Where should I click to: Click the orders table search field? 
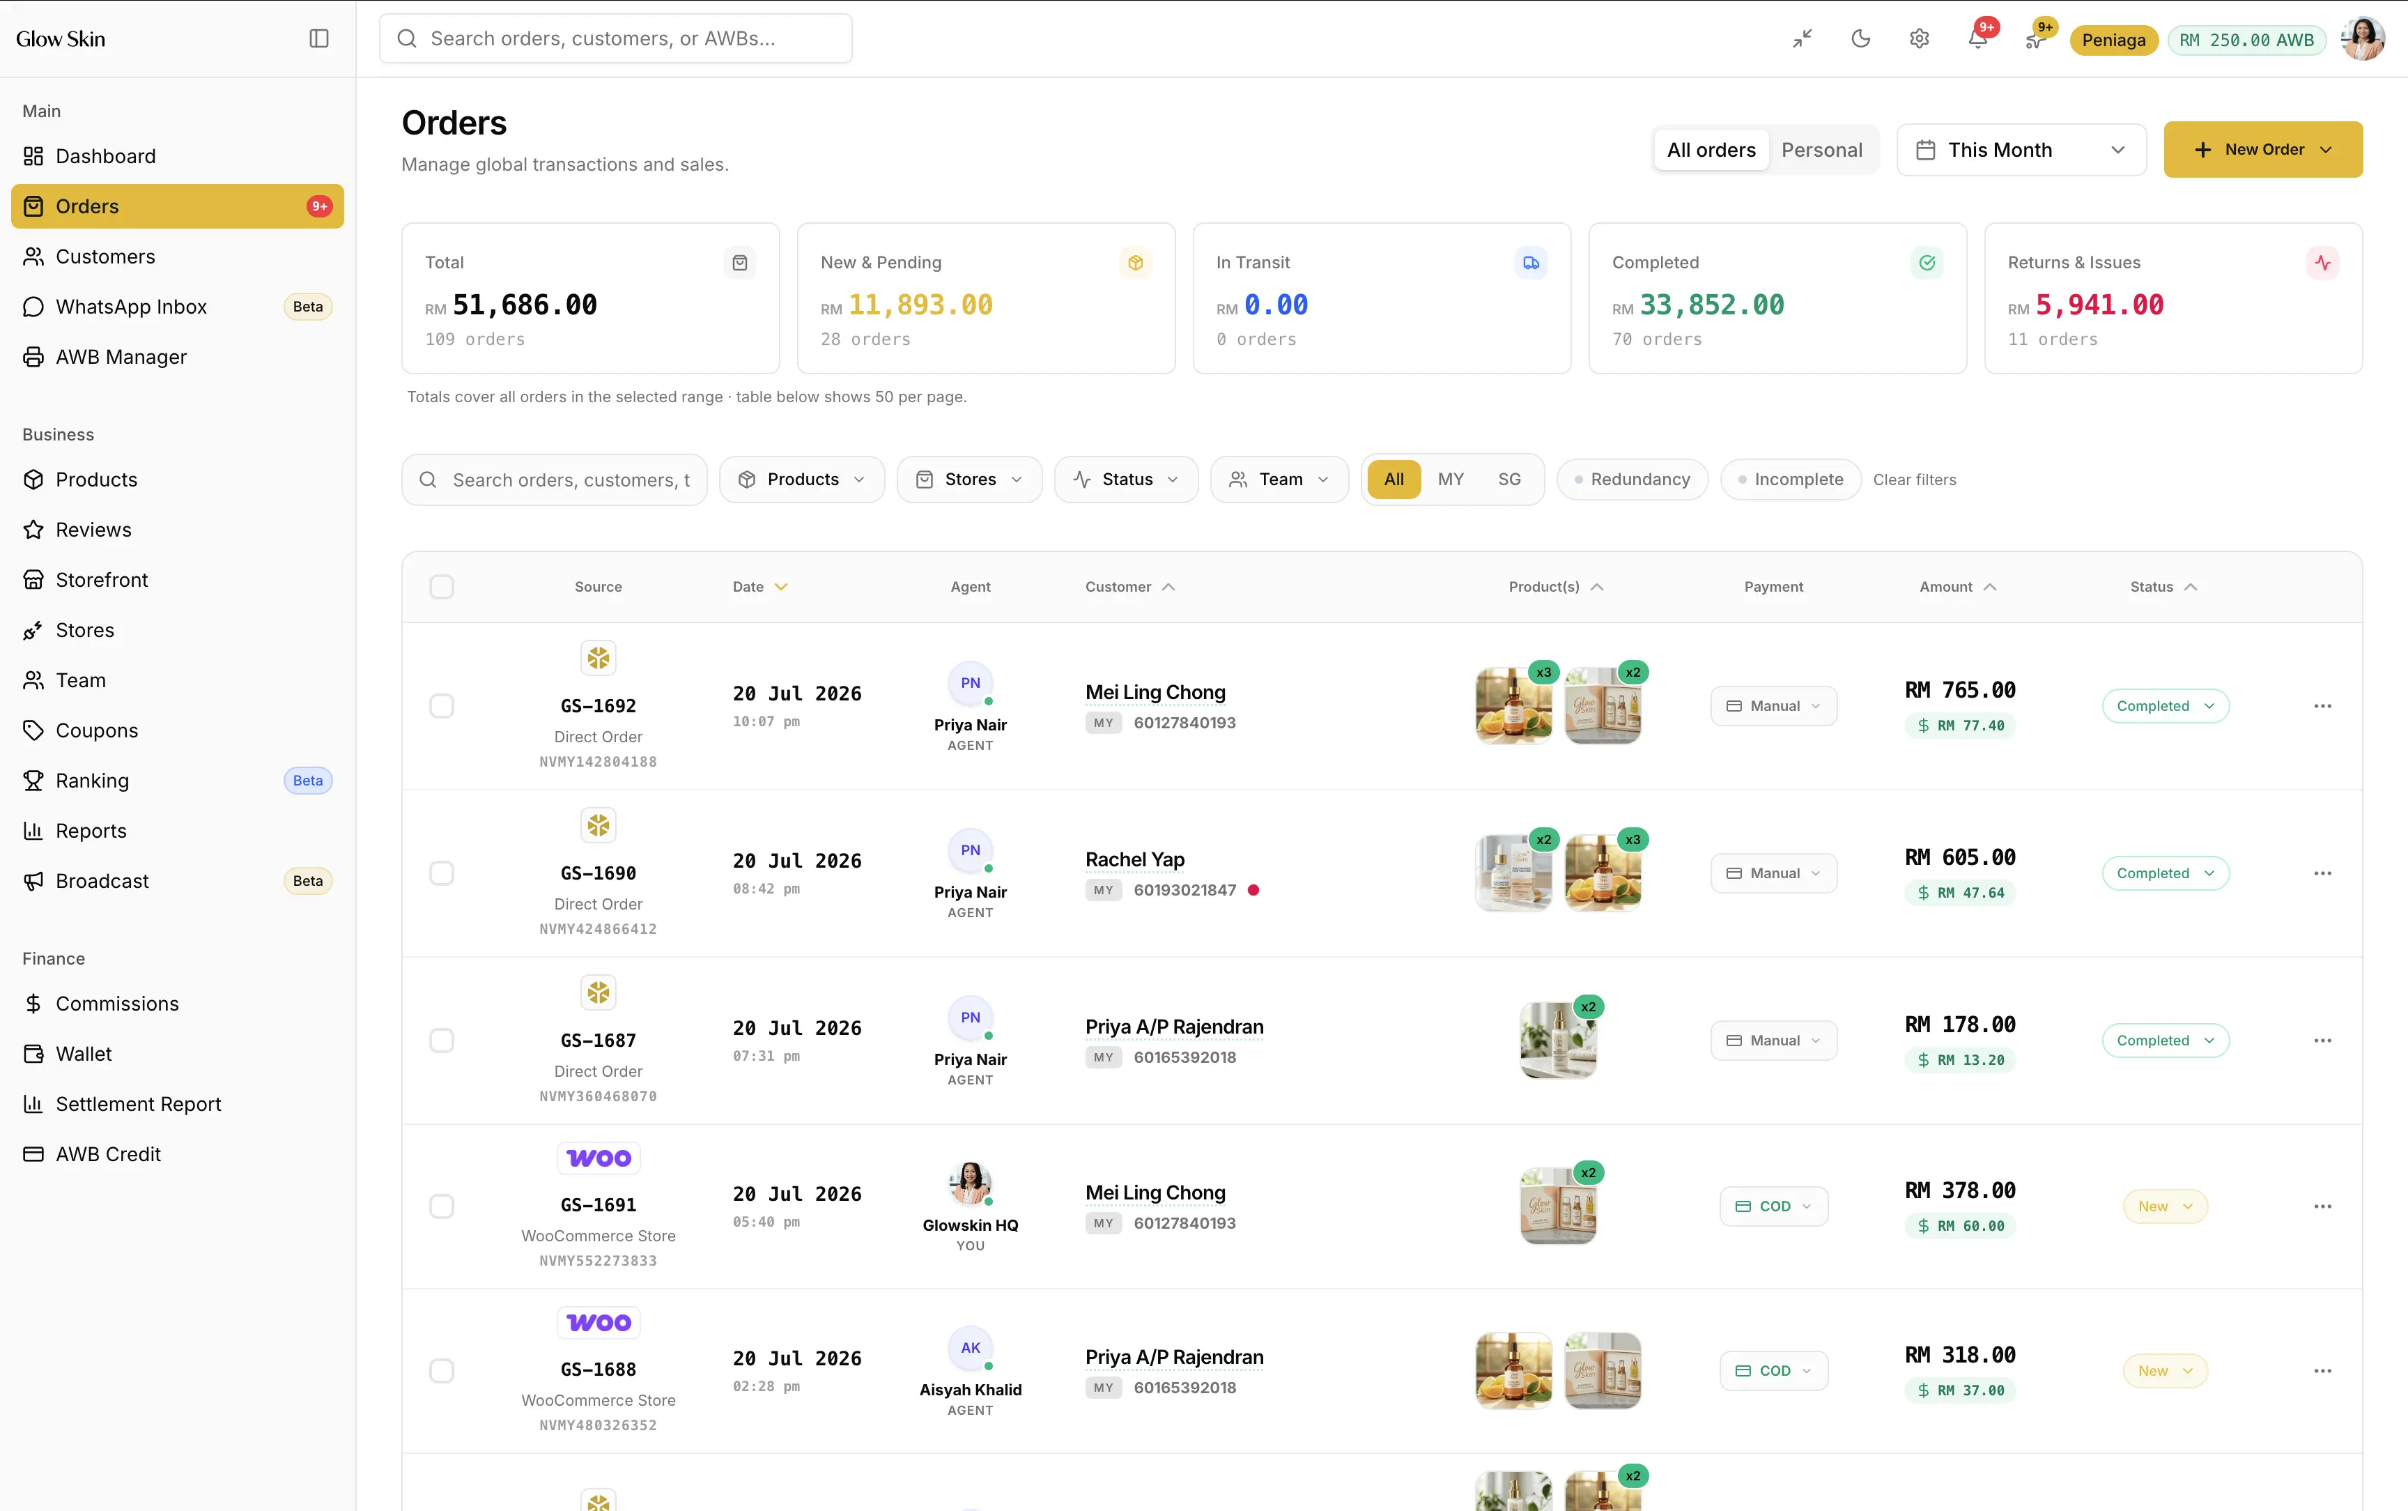(x=555, y=480)
